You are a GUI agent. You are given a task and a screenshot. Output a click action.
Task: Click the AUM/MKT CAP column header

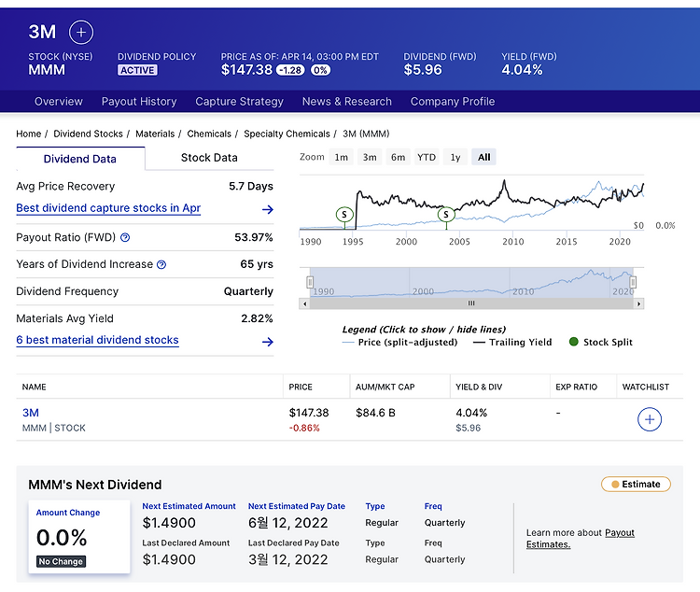pos(385,387)
